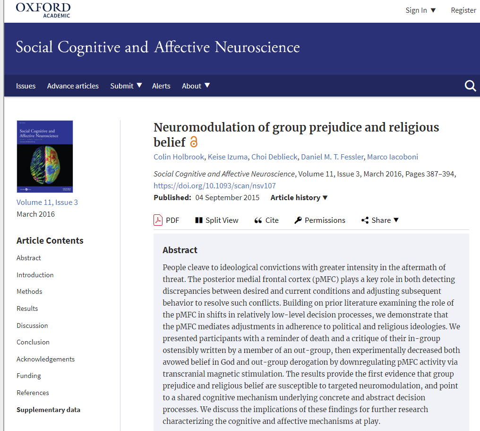Expand the About menu arrow
Image resolution: width=480 pixels, height=431 pixels.
[207, 85]
